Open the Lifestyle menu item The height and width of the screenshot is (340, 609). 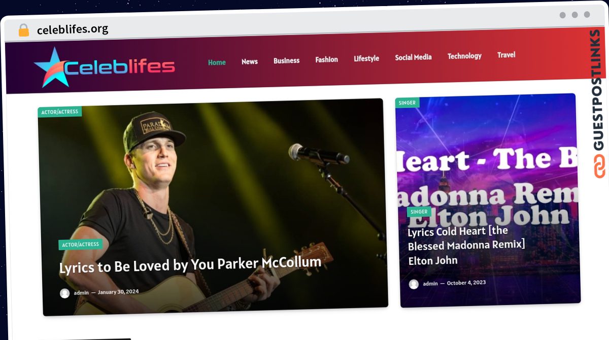(366, 58)
